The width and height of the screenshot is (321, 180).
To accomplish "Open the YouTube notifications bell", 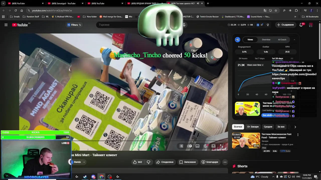I will tap(301, 25).
